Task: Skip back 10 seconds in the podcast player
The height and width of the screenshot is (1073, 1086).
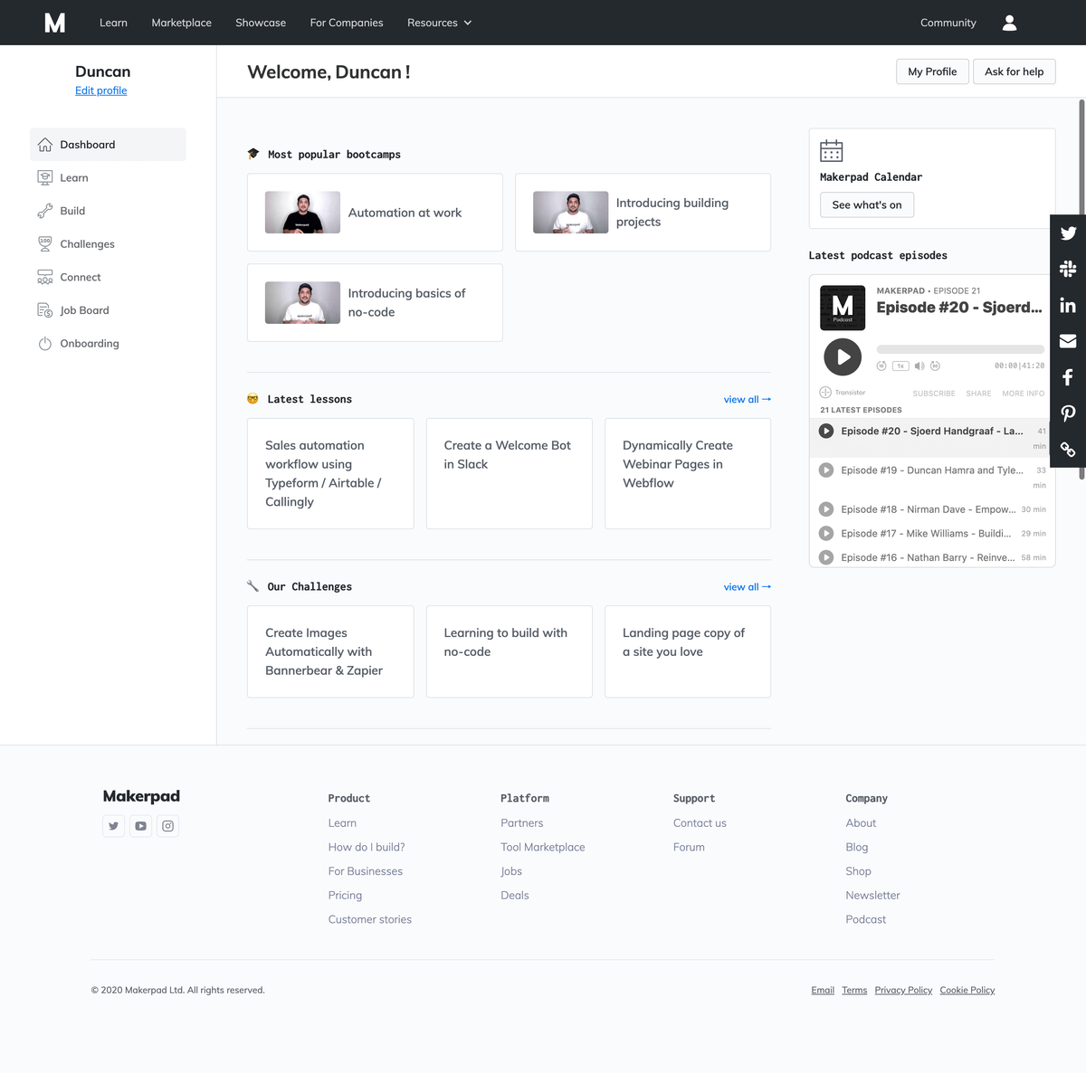Action: 881,366
